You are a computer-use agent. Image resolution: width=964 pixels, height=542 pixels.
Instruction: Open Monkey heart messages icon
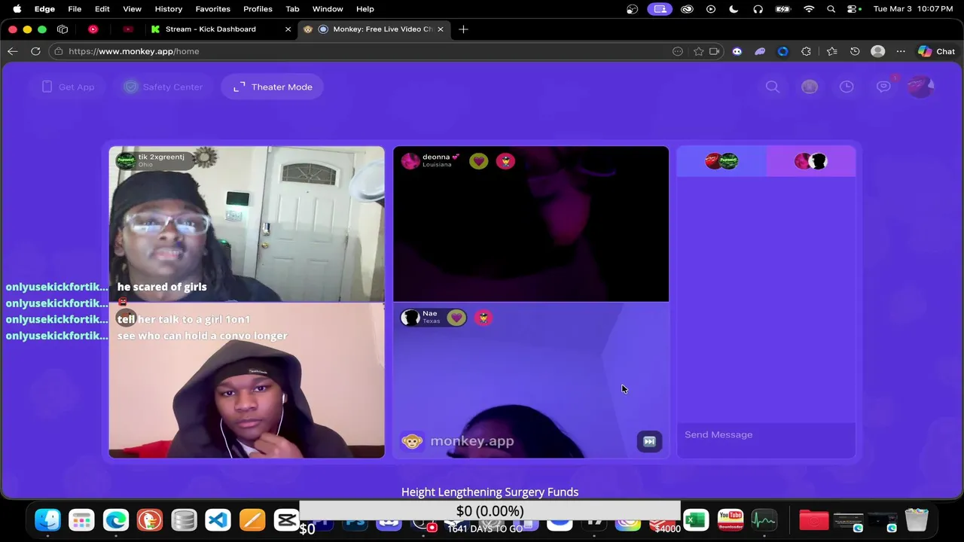click(x=883, y=87)
